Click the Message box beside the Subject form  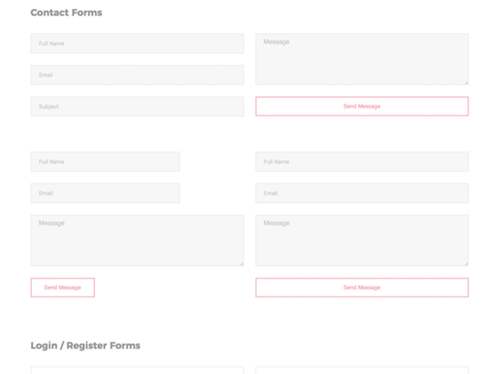point(362,59)
